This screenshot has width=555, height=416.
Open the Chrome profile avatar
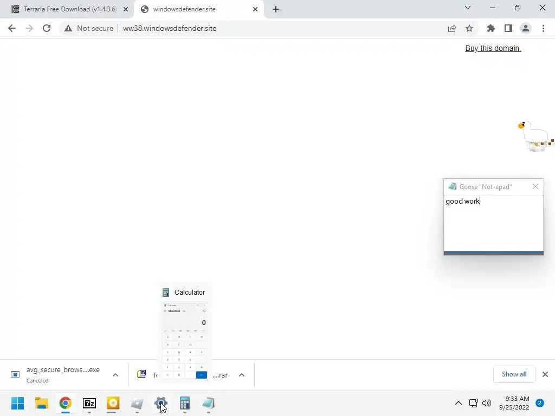pos(526,28)
